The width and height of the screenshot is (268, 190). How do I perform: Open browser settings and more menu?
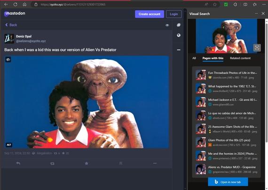[264, 5]
